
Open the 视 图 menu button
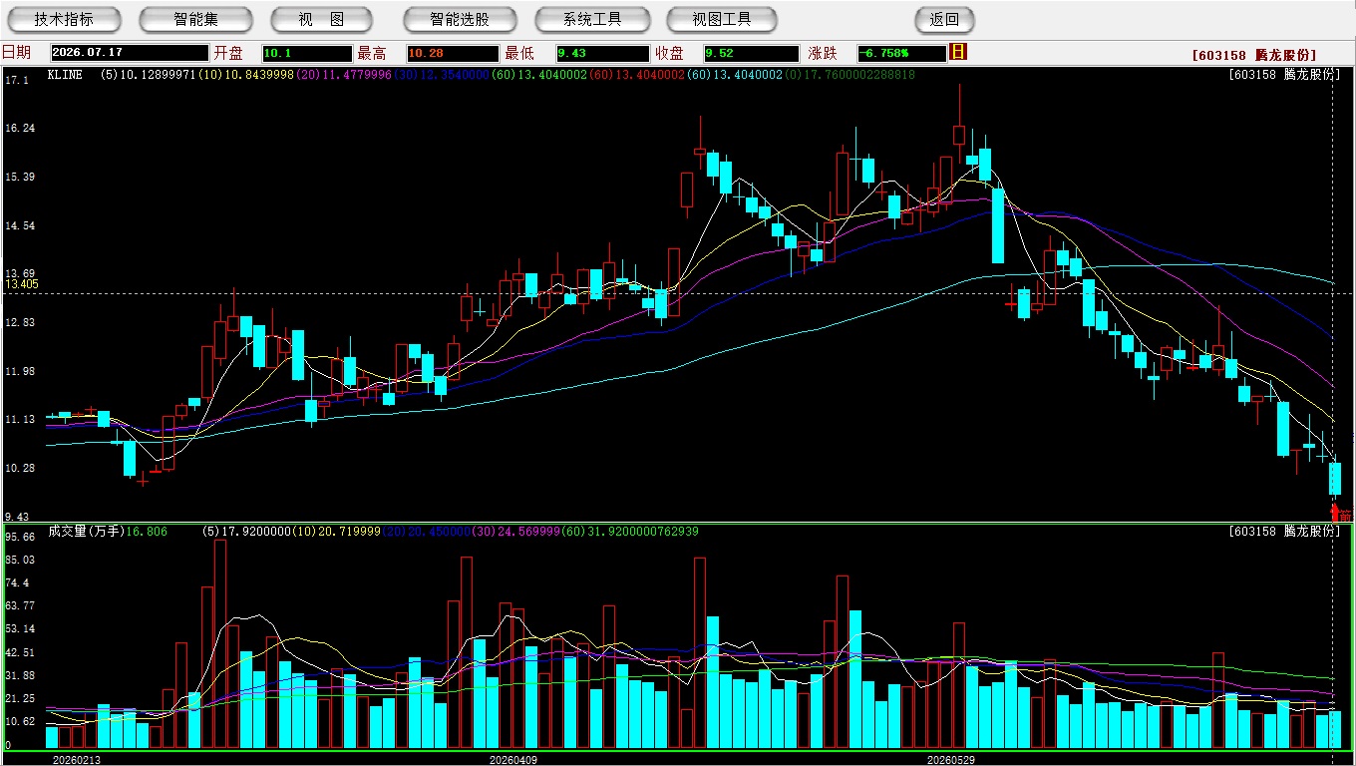pyautogui.click(x=321, y=20)
